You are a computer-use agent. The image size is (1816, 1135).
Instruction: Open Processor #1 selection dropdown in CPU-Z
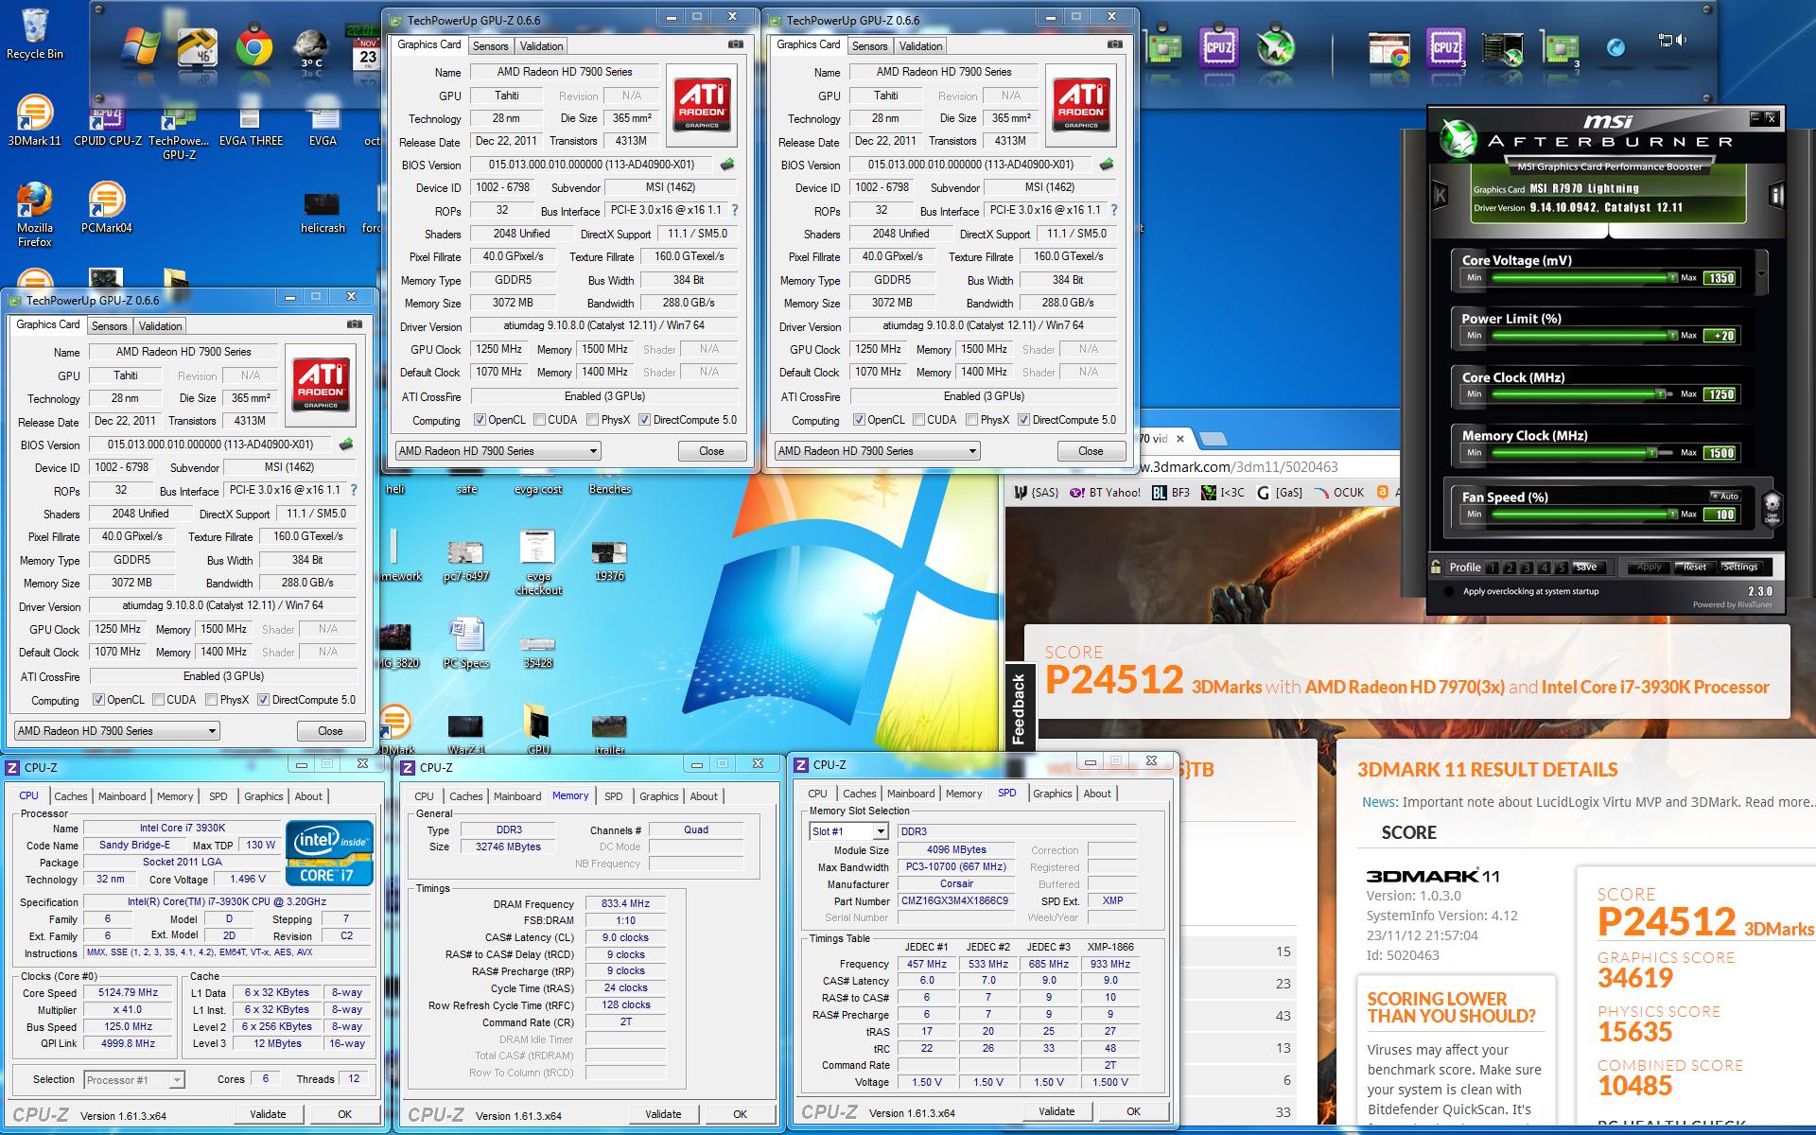click(x=133, y=1079)
